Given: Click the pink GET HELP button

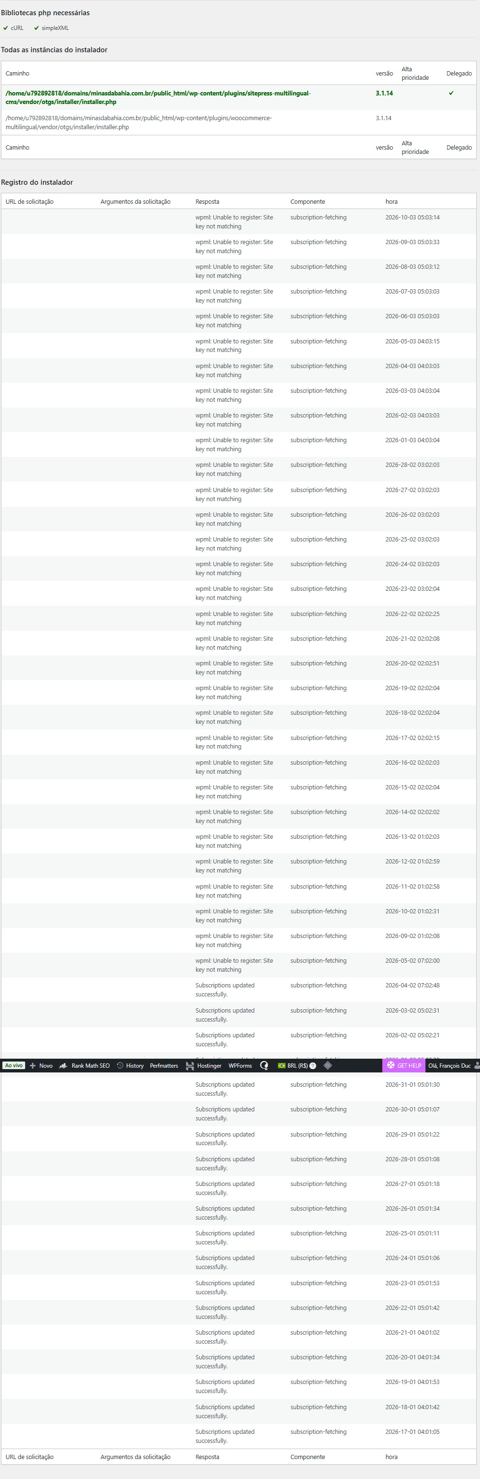Looking at the screenshot, I should click(x=404, y=1066).
